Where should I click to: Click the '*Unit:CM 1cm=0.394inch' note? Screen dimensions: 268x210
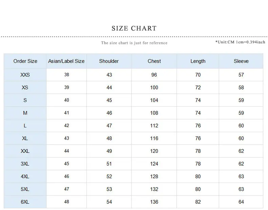(x=240, y=42)
